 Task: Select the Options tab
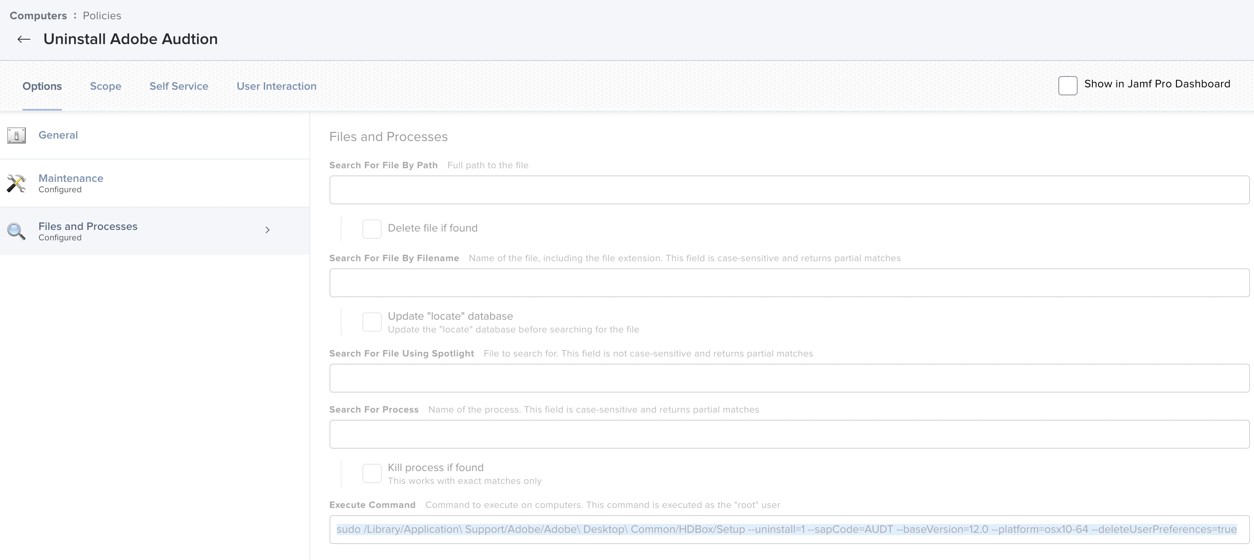(x=42, y=86)
